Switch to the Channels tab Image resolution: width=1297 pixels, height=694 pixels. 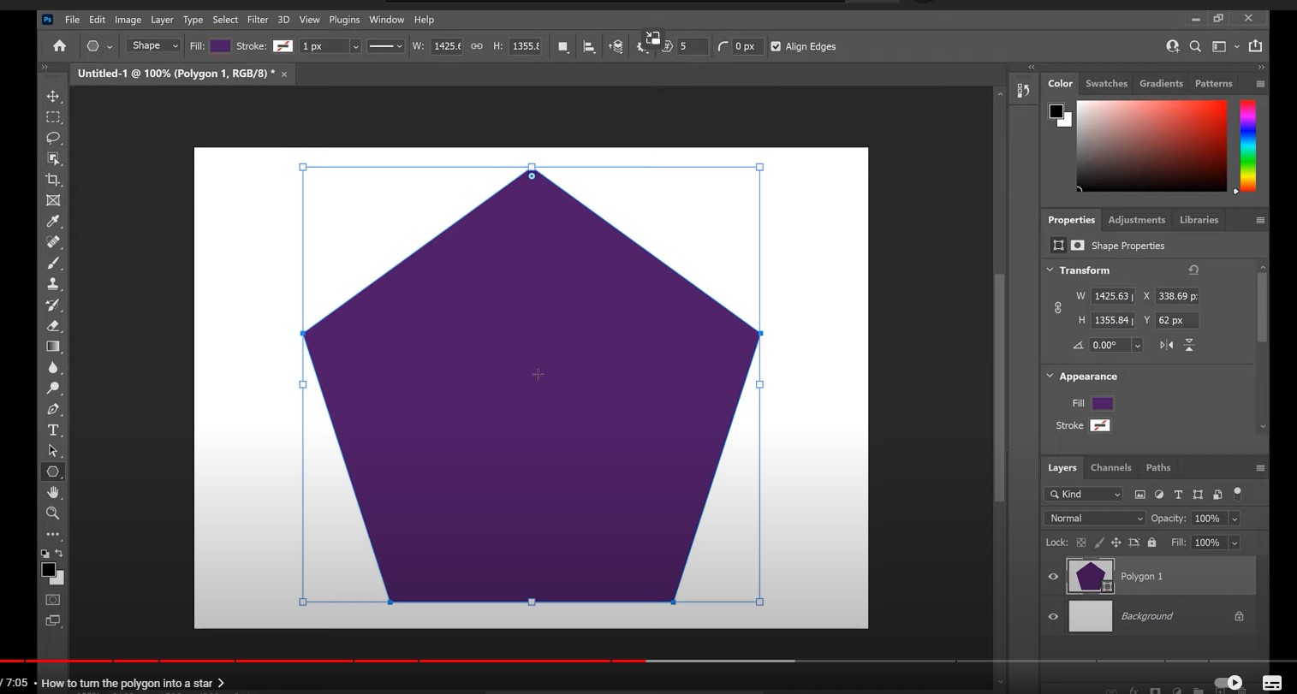click(1110, 467)
